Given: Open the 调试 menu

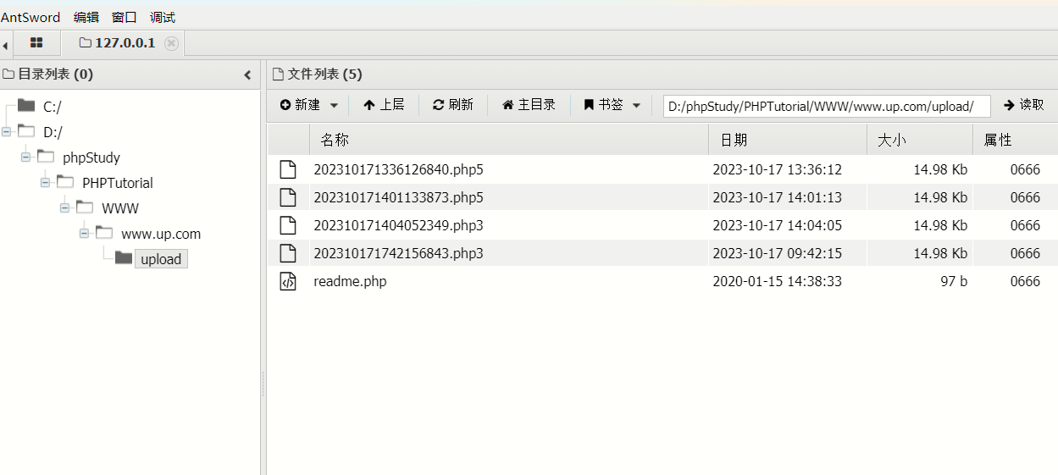Looking at the screenshot, I should (x=162, y=17).
